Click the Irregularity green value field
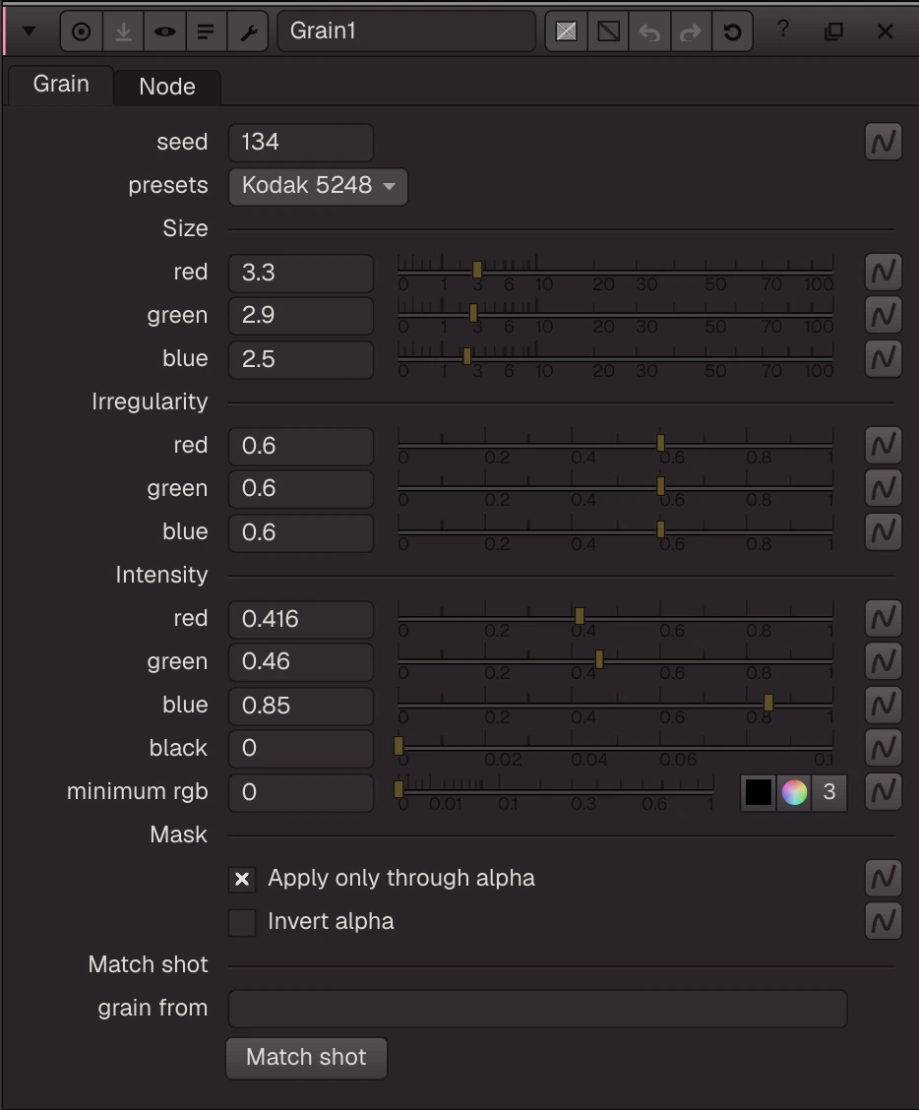The width and height of the screenshot is (919, 1110). click(x=301, y=488)
